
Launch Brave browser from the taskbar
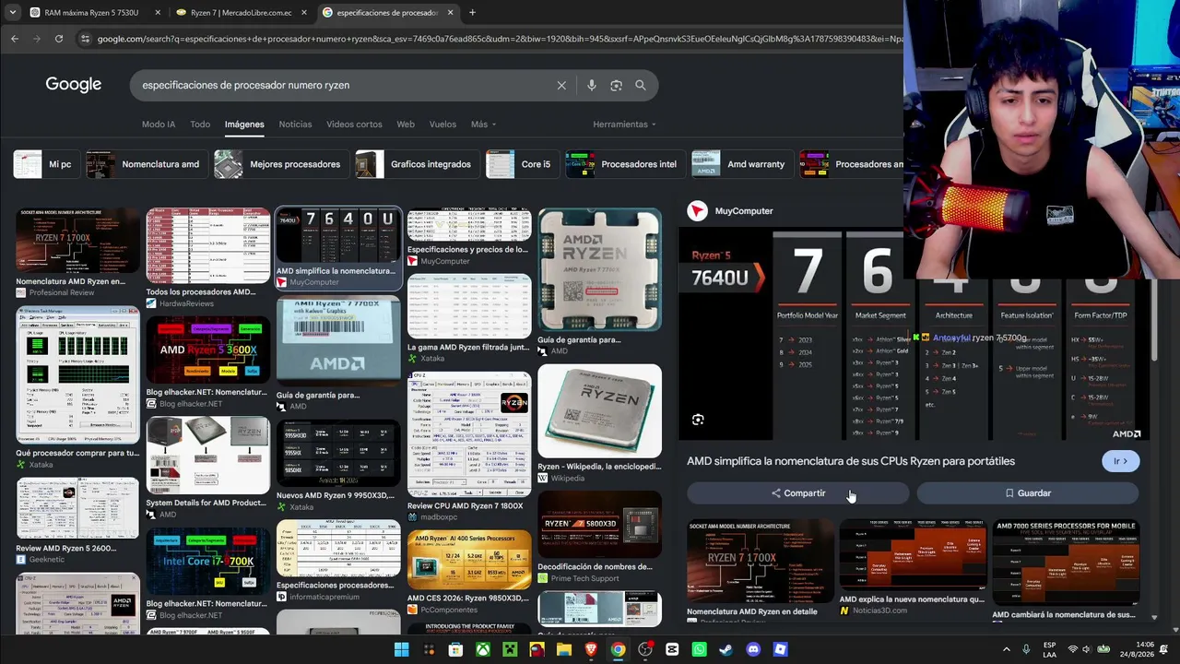(591, 650)
